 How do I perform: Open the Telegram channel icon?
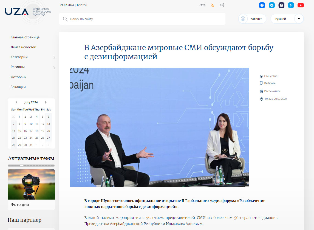click(291, 5)
